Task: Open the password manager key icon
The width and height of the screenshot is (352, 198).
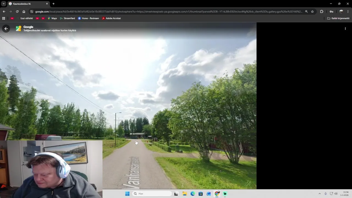Action: point(331,12)
